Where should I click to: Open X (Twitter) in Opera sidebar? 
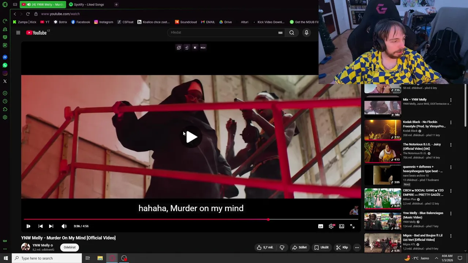click(5, 81)
